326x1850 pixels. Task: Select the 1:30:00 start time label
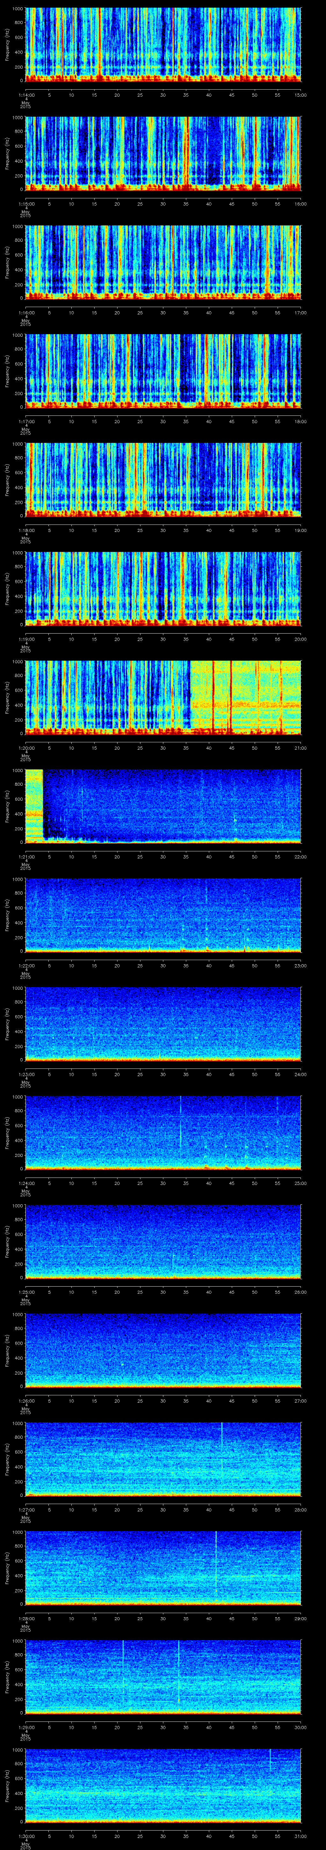click(26, 1836)
